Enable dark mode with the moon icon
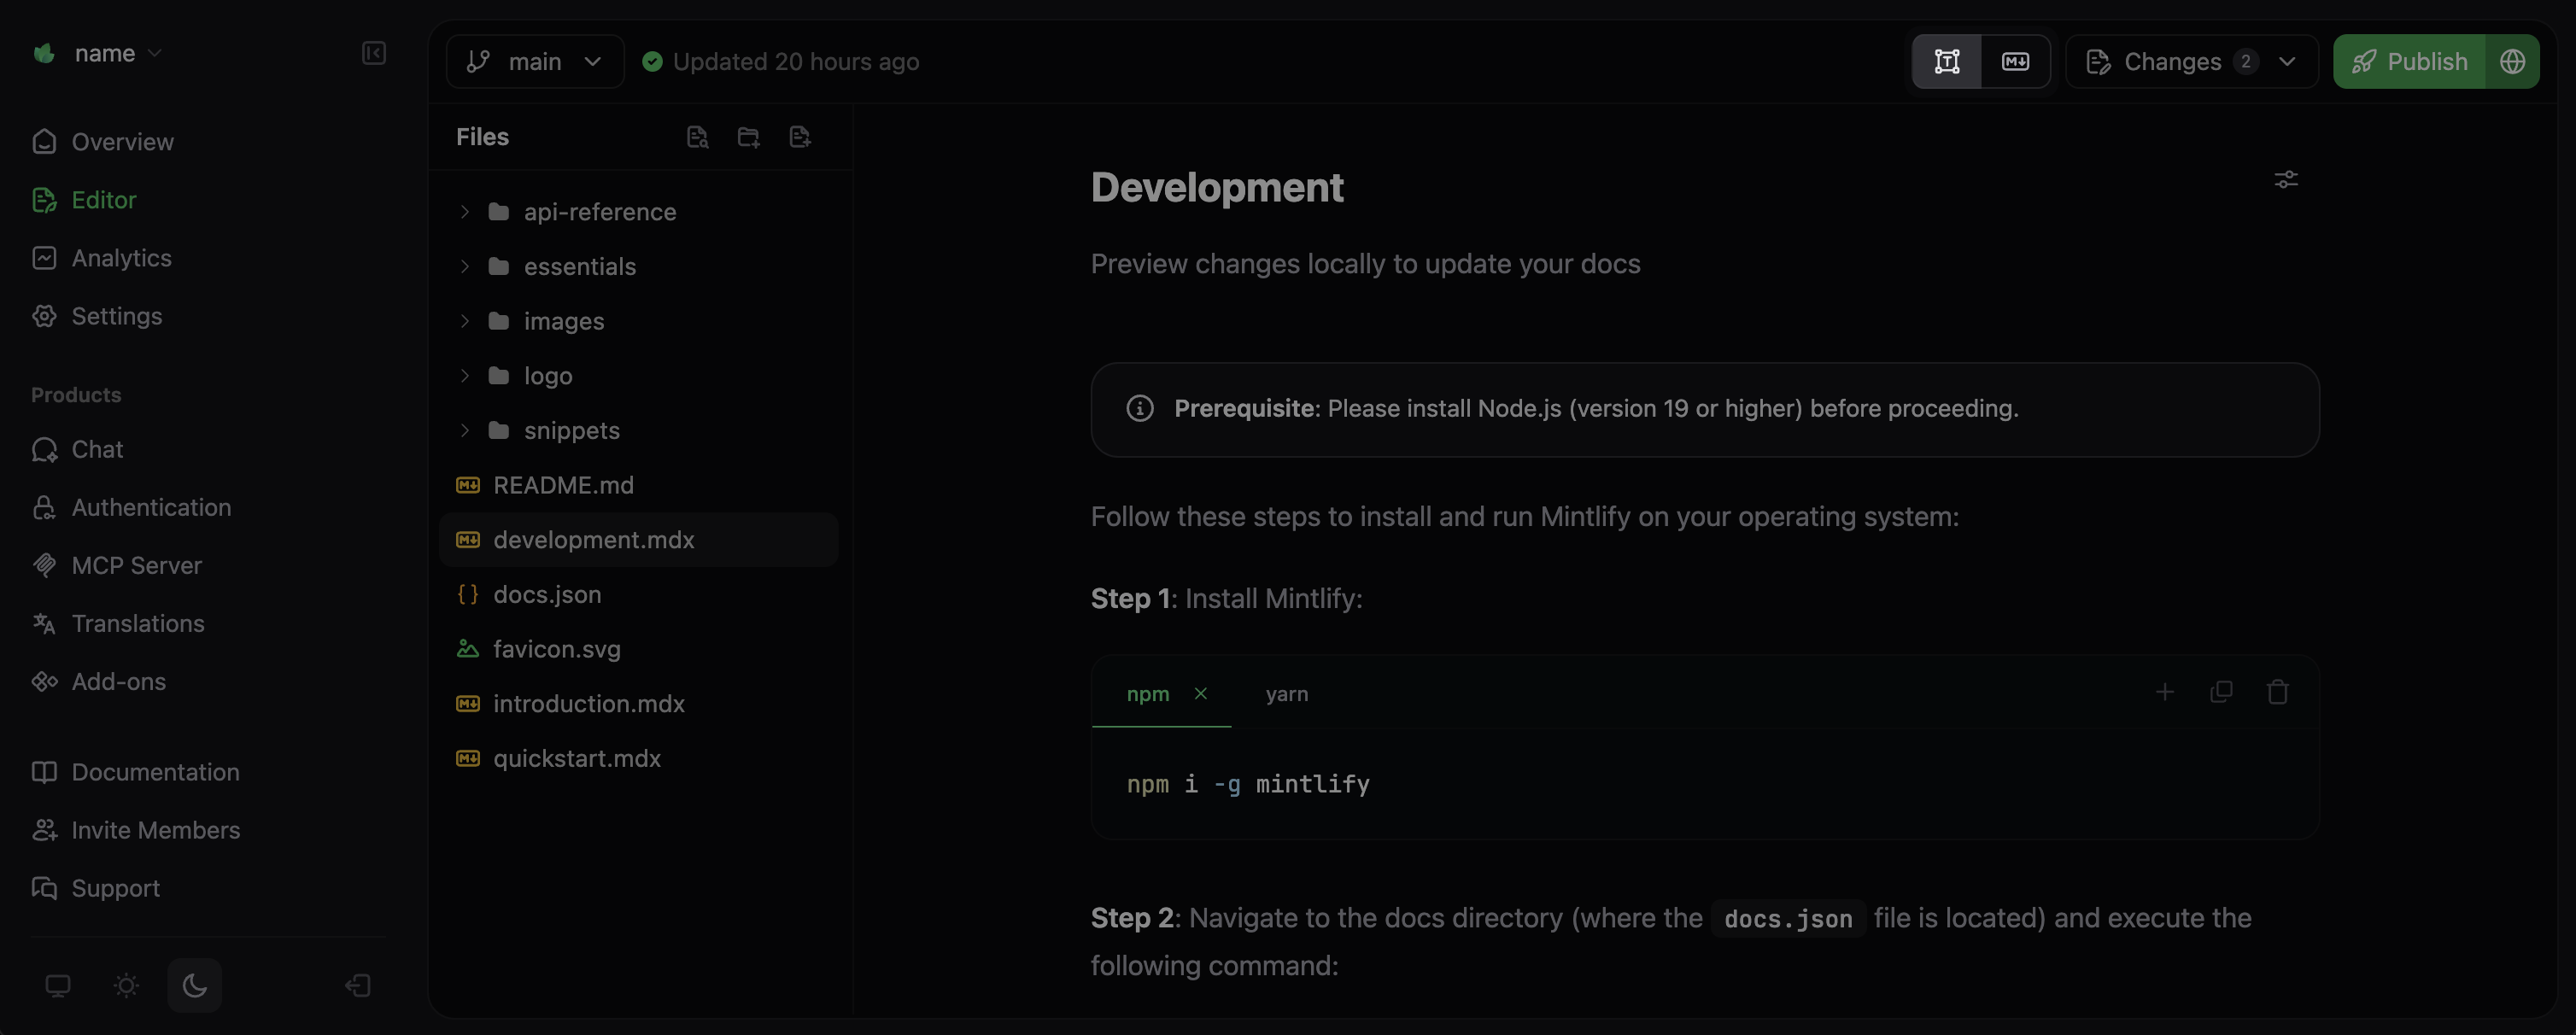The height and width of the screenshot is (1035, 2576). (194, 985)
